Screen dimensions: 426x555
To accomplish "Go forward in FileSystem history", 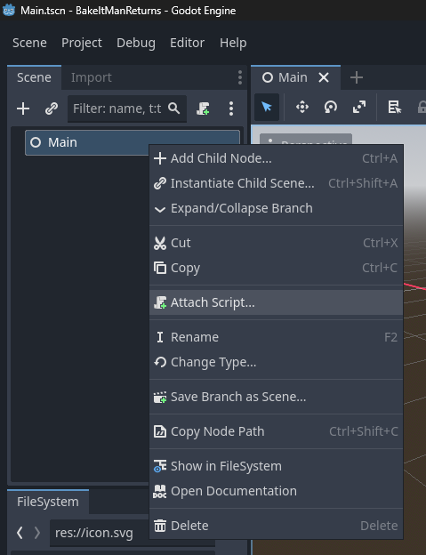I will (x=37, y=533).
